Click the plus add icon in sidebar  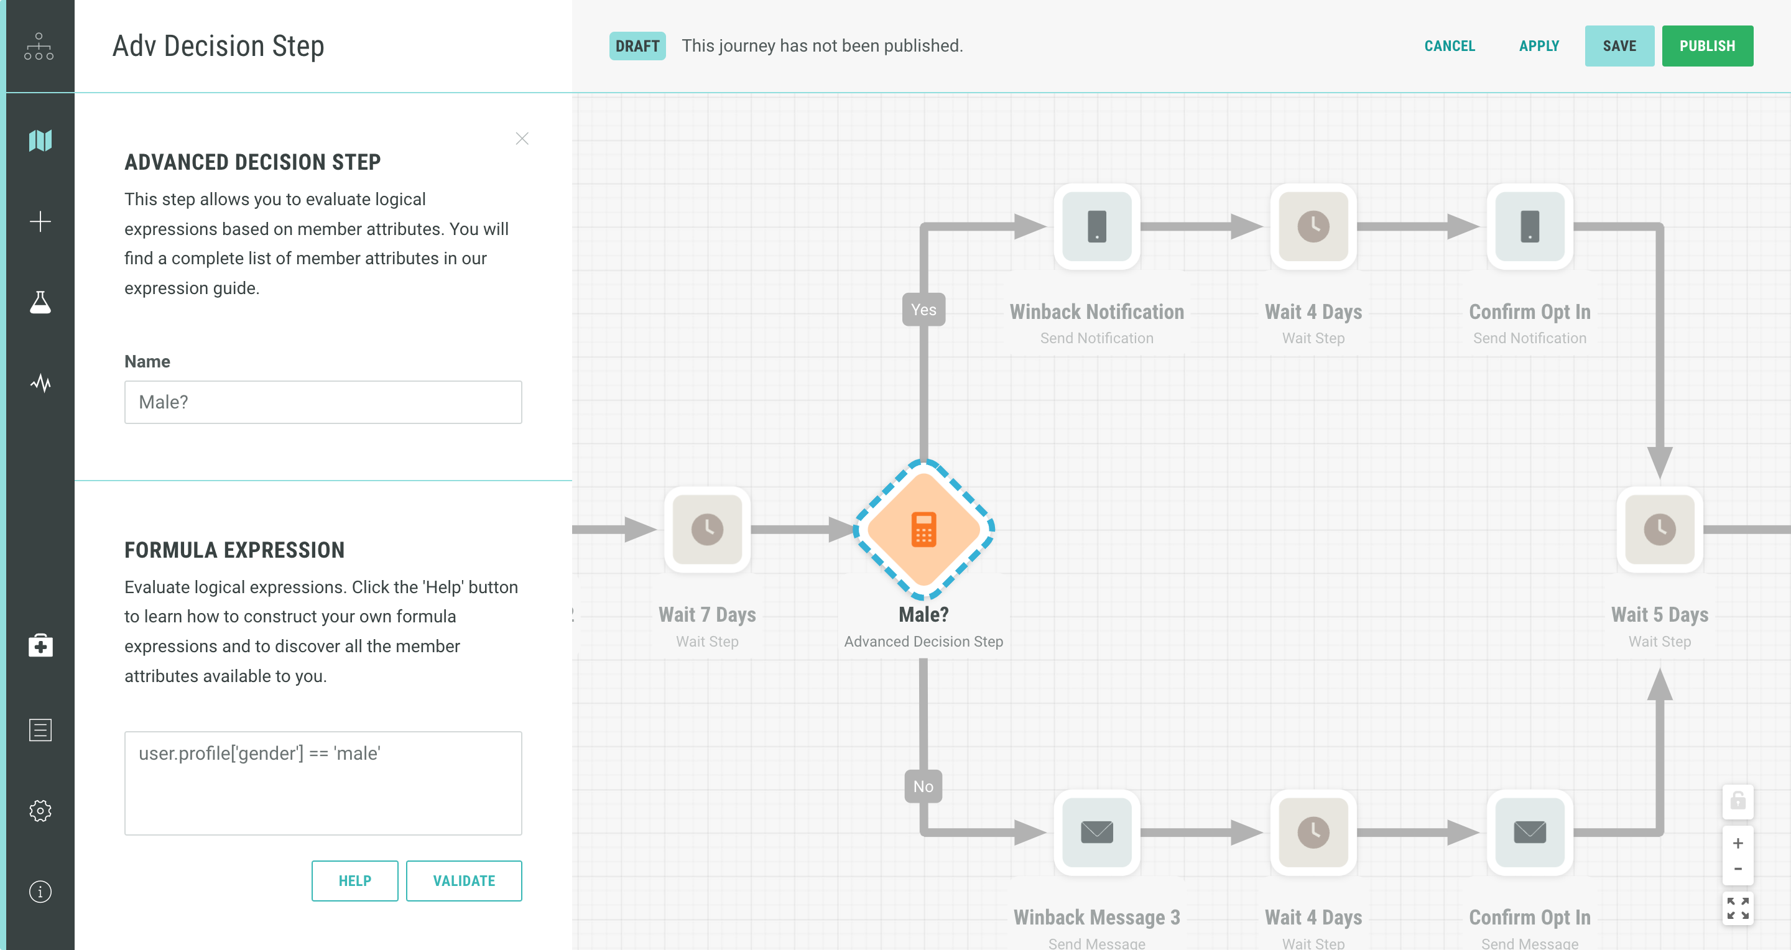[40, 222]
